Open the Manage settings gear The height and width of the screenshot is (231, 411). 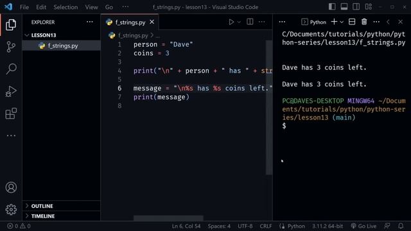point(11,210)
